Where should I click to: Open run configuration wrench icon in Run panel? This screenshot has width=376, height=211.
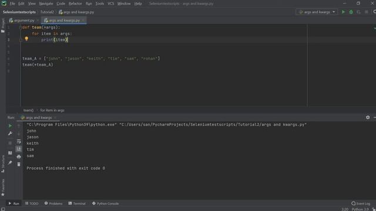coord(10,134)
